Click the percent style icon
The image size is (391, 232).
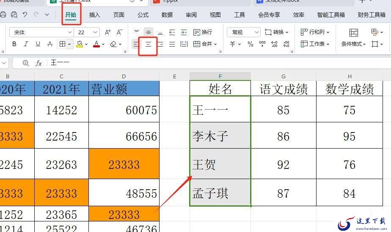251,44
